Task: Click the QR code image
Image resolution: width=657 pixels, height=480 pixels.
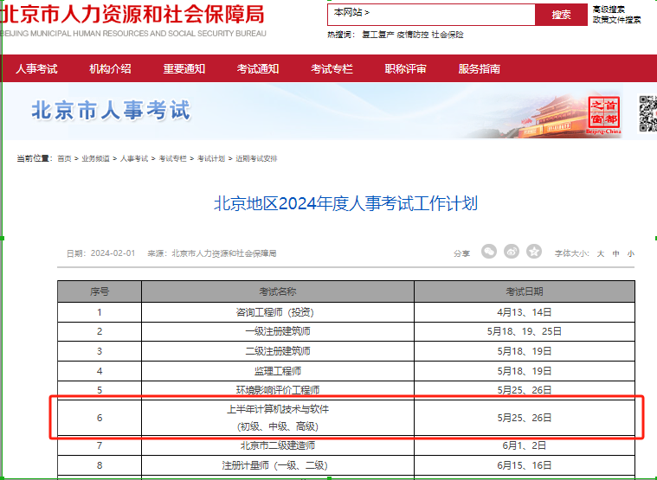Action: [649, 113]
